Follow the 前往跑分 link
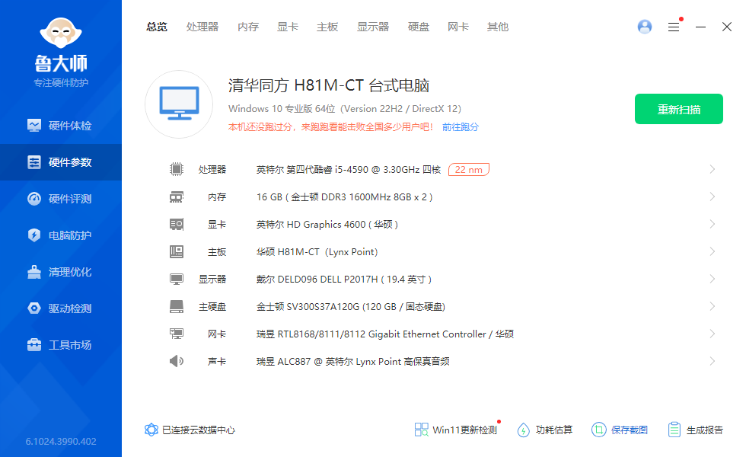Image resolution: width=746 pixels, height=457 pixels. coord(460,127)
